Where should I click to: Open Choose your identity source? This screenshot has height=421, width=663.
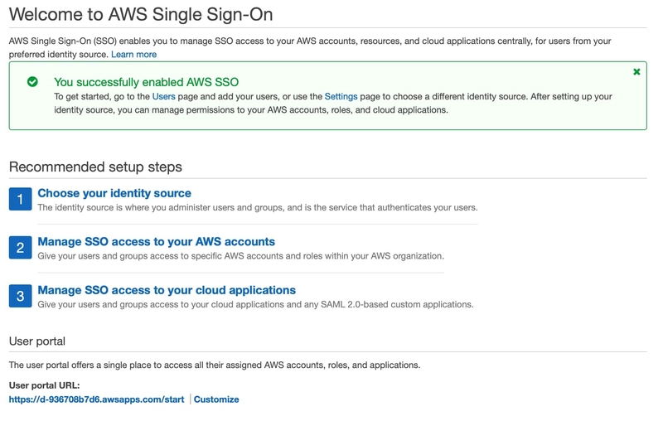click(114, 193)
